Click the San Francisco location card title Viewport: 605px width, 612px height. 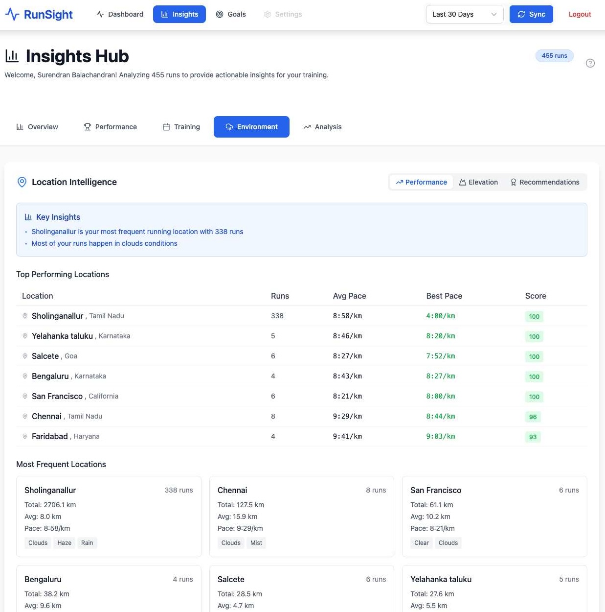(436, 490)
